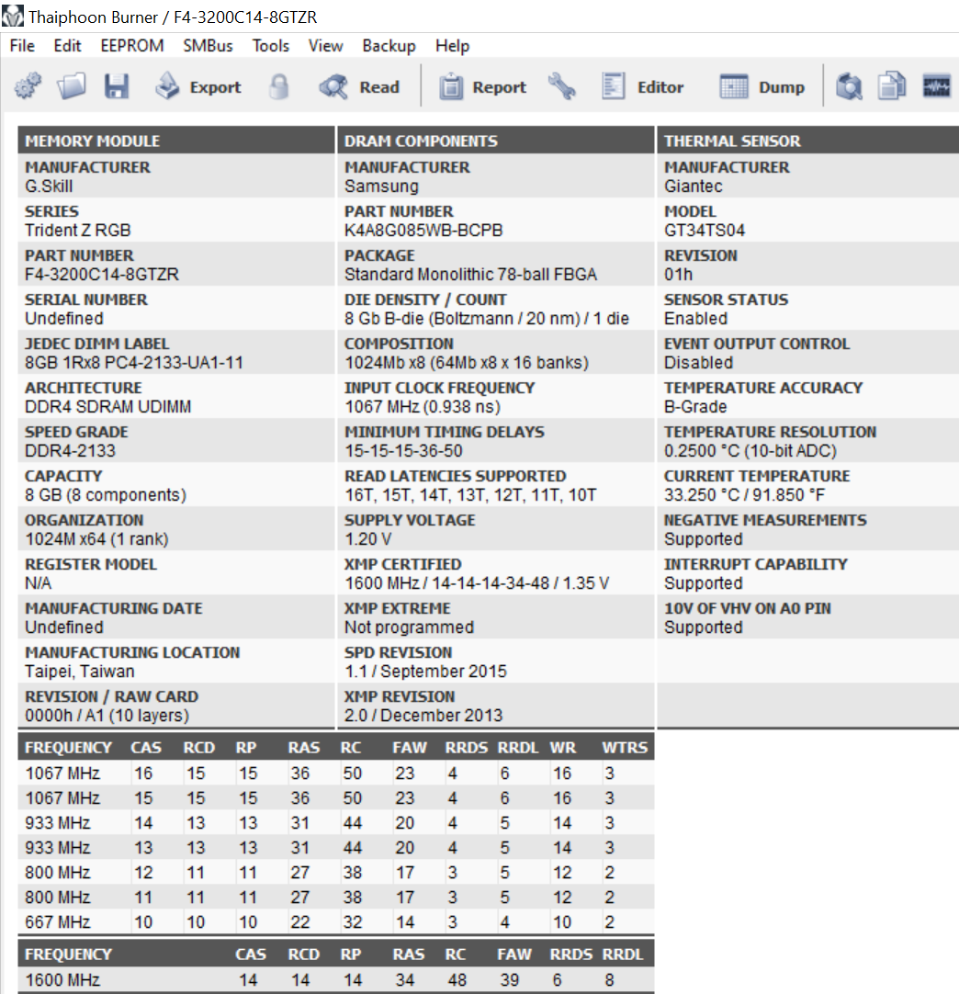Click the Thaiphoon Burner title bar app icon
This screenshot has width=959, height=994.
tap(13, 16)
